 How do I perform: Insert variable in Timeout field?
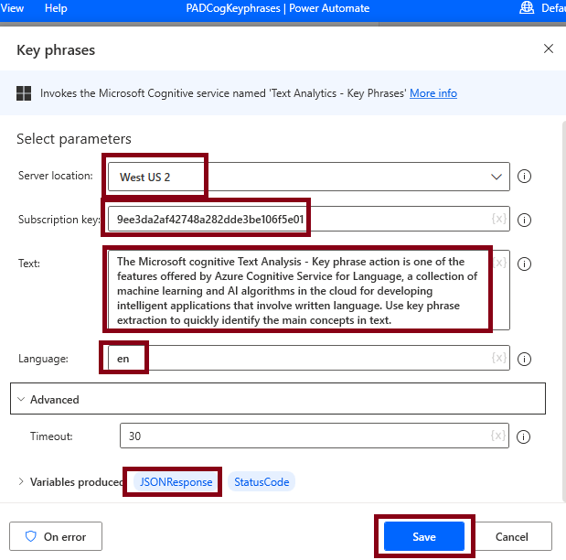pyautogui.click(x=498, y=436)
